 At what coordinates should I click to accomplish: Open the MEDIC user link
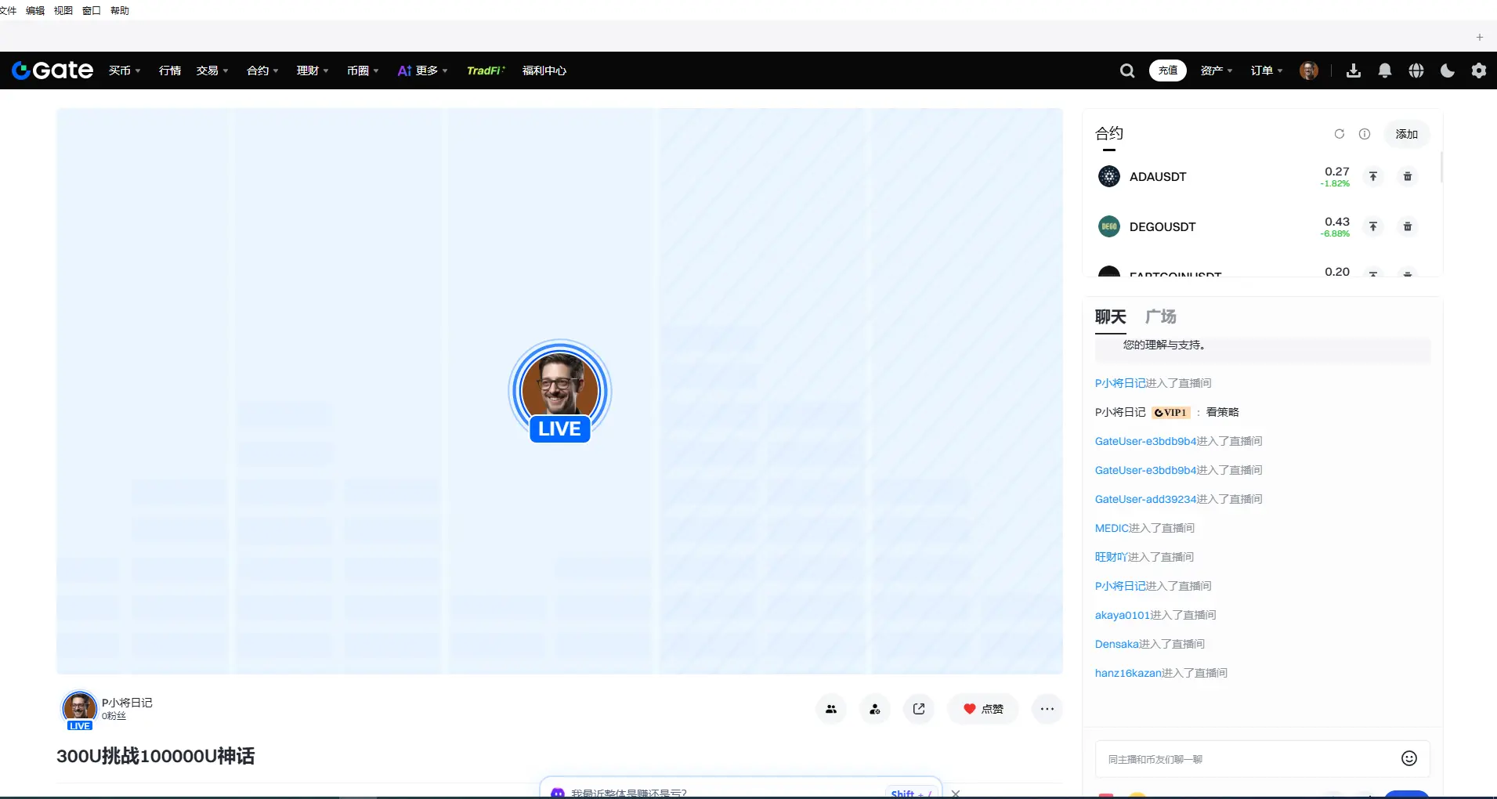coord(1112,528)
